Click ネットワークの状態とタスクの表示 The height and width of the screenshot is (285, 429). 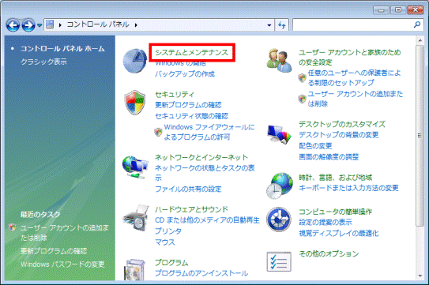(205, 173)
